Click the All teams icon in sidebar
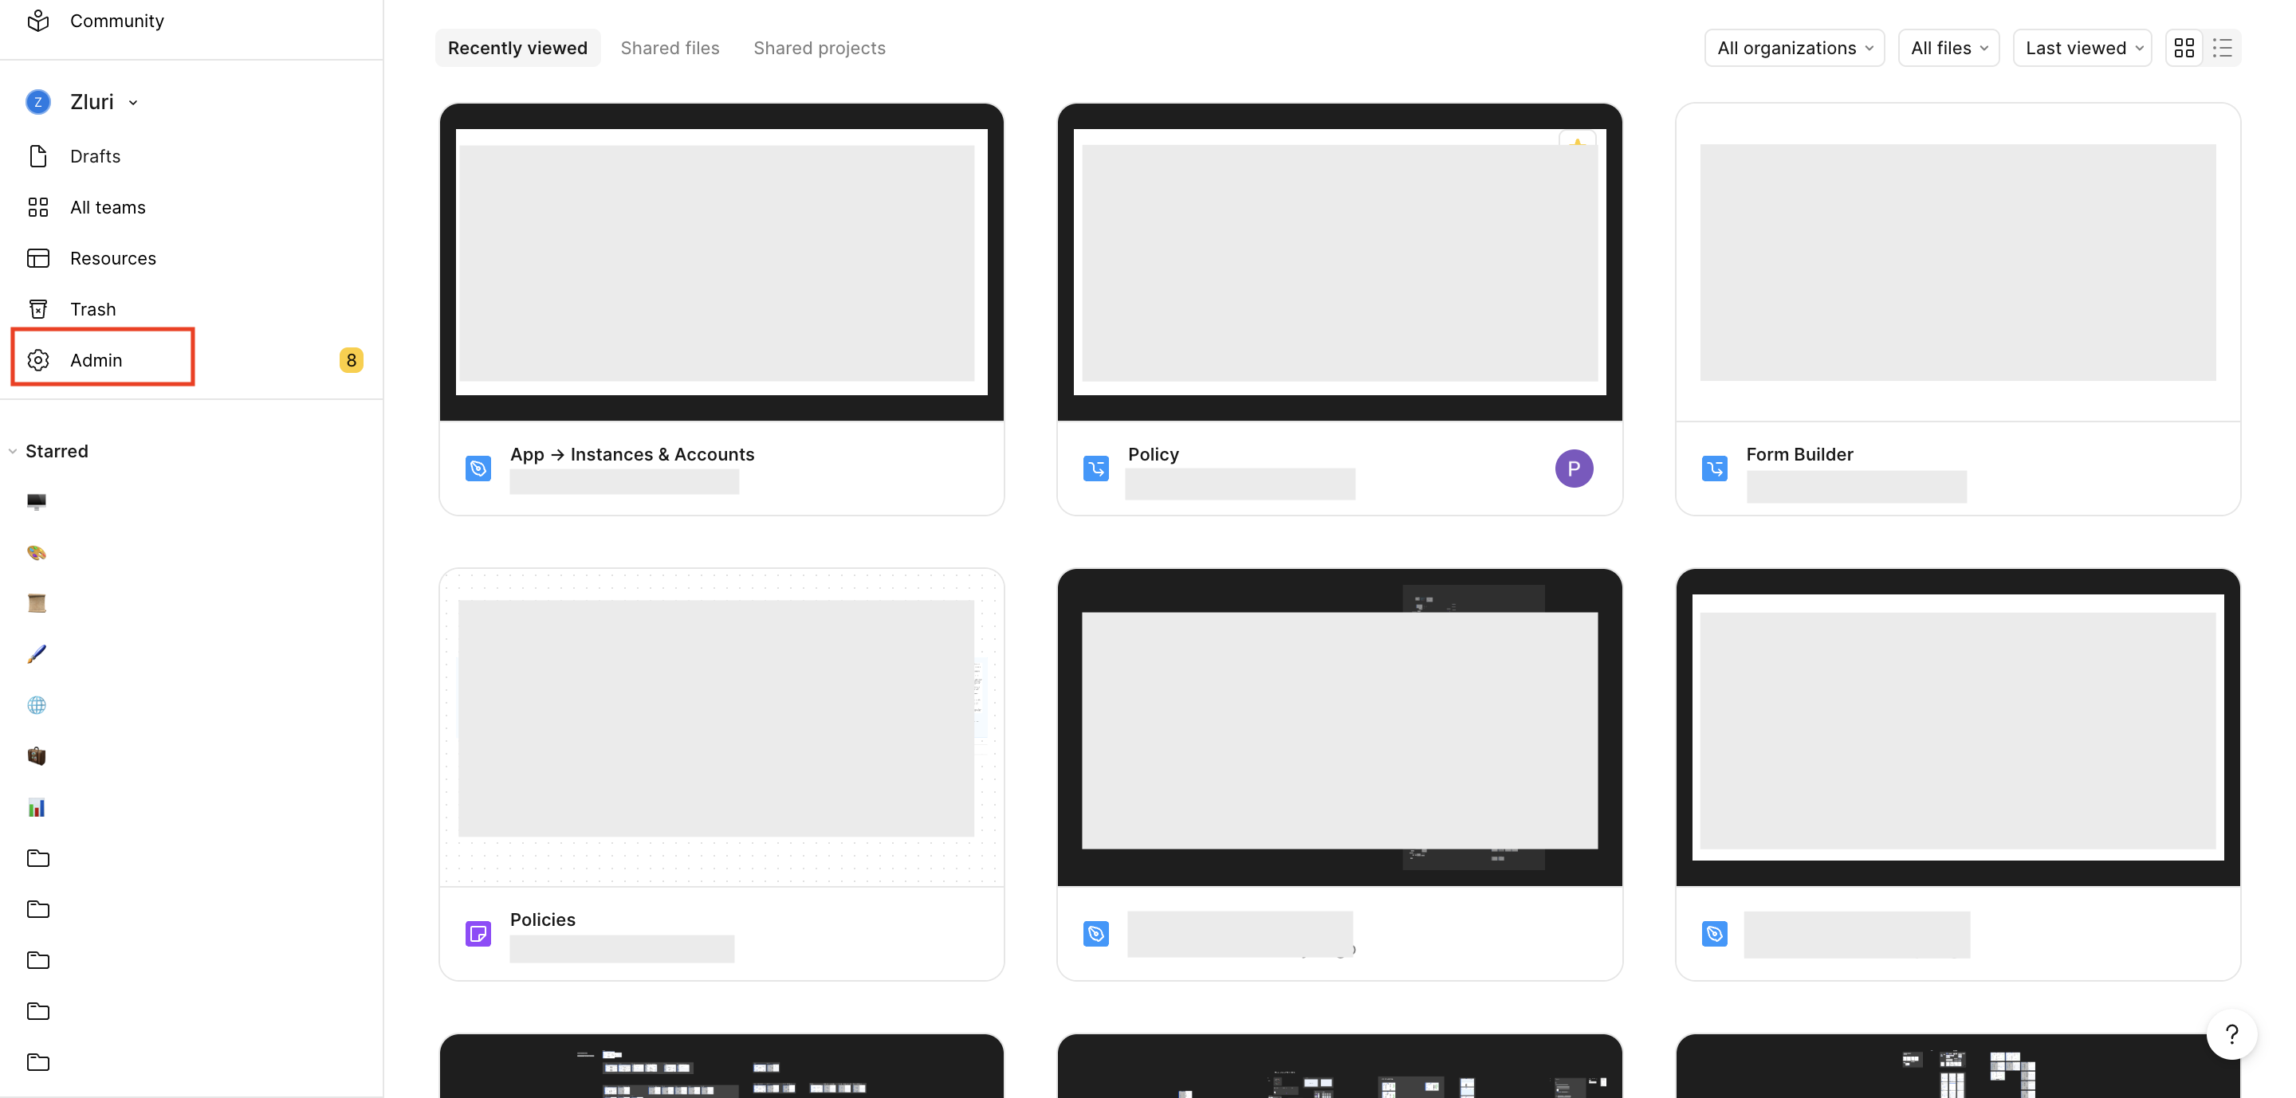The height and width of the screenshot is (1098, 2296). coord(37,206)
